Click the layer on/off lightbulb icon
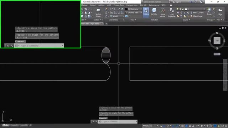 coord(177,9)
